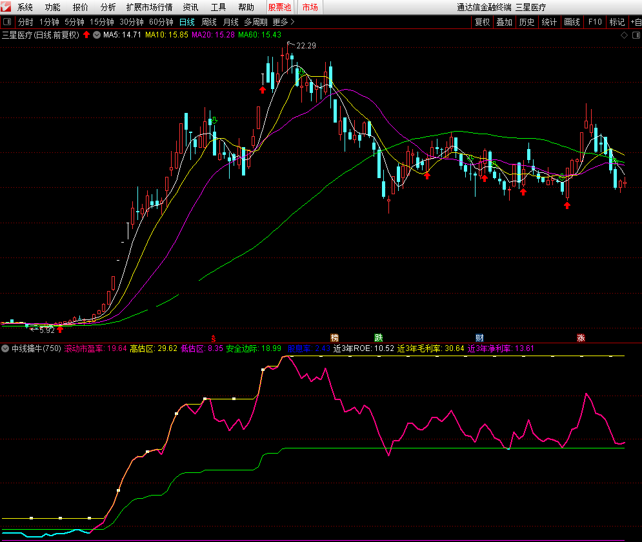The width and height of the screenshot is (642, 542).
Task: Switch to the 1分钟 period tab
Action: pos(49,22)
